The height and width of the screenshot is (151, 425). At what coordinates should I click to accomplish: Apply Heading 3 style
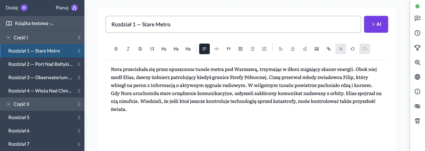[x=188, y=49]
